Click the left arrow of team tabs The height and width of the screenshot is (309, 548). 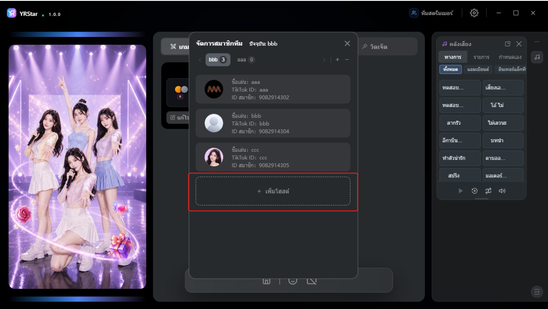click(x=200, y=60)
